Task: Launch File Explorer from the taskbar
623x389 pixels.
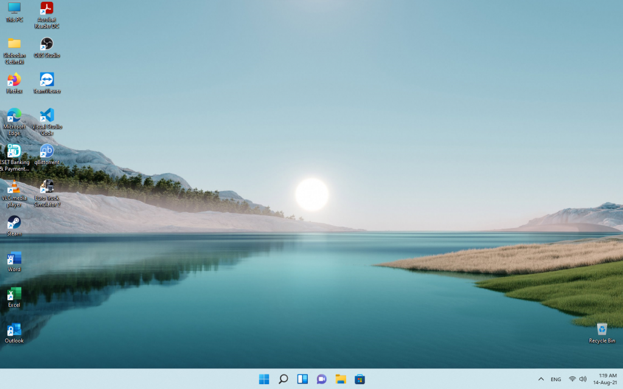Action: click(x=341, y=379)
